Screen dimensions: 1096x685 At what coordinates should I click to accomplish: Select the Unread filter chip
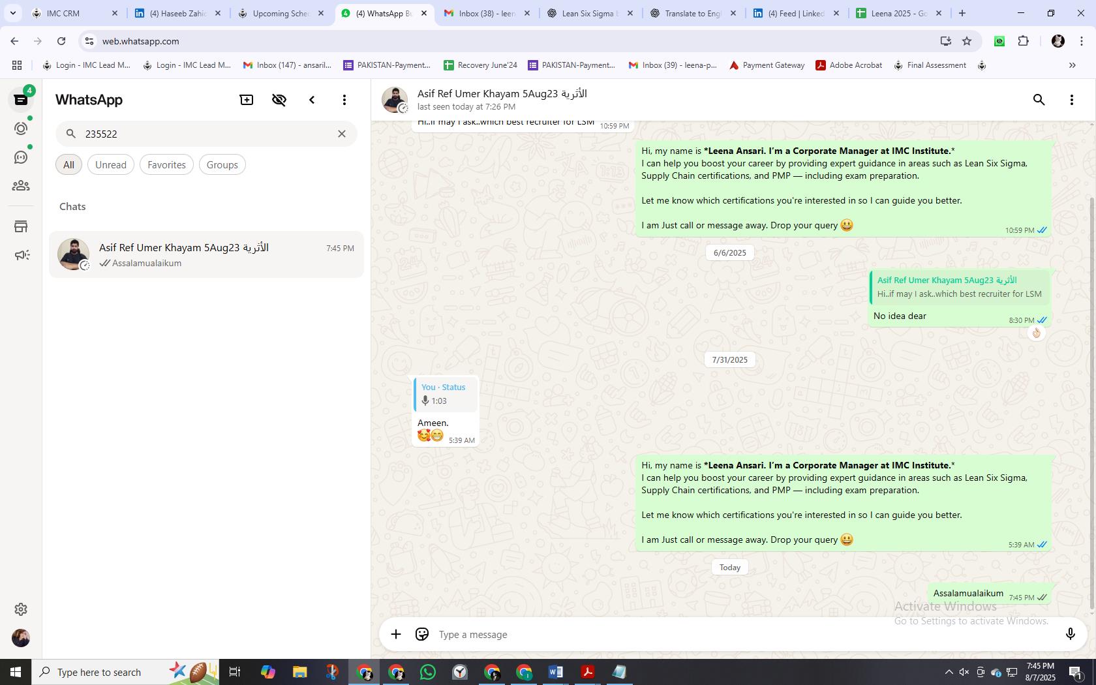pos(111,164)
